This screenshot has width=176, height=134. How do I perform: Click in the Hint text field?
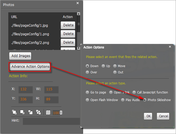[x=51, y=121]
